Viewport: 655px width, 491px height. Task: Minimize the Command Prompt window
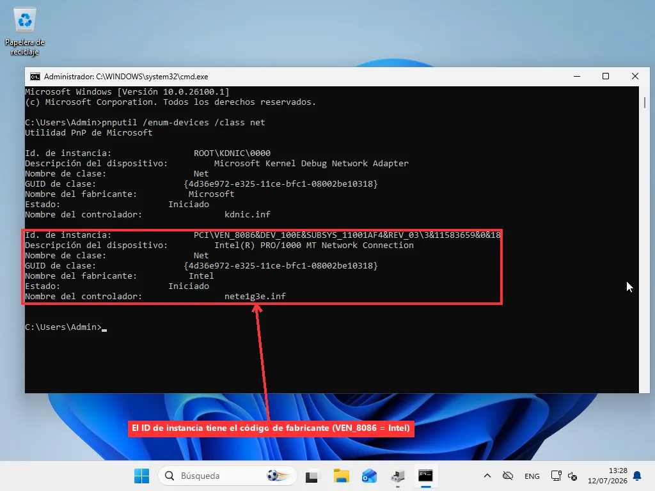point(577,77)
